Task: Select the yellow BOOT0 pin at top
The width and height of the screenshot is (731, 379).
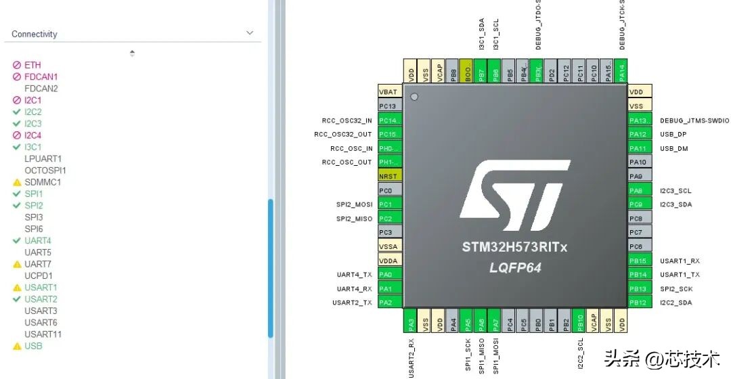Action: point(467,71)
